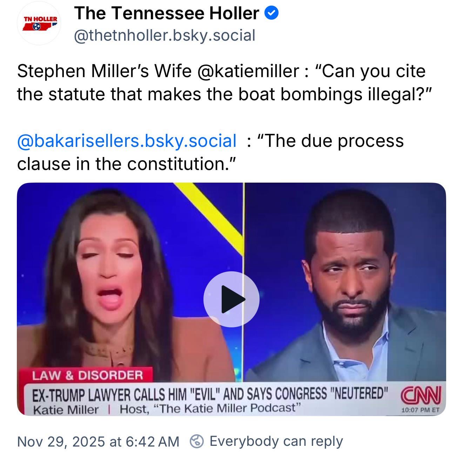Screen dimensions: 463x456
Task: Click the EX-TRUMP LAWYER headline chyron
Action: [210, 394]
